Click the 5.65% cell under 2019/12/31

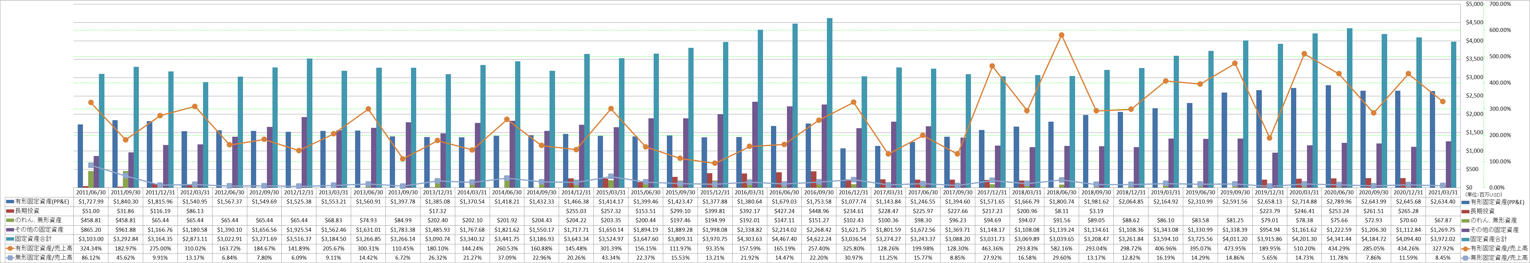click(x=1269, y=258)
